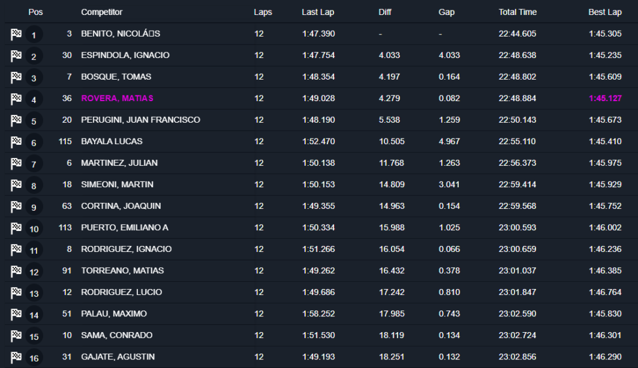
Task: Select PERUGINI, JUAN FRANCISCO row
Action: [x=322, y=120]
